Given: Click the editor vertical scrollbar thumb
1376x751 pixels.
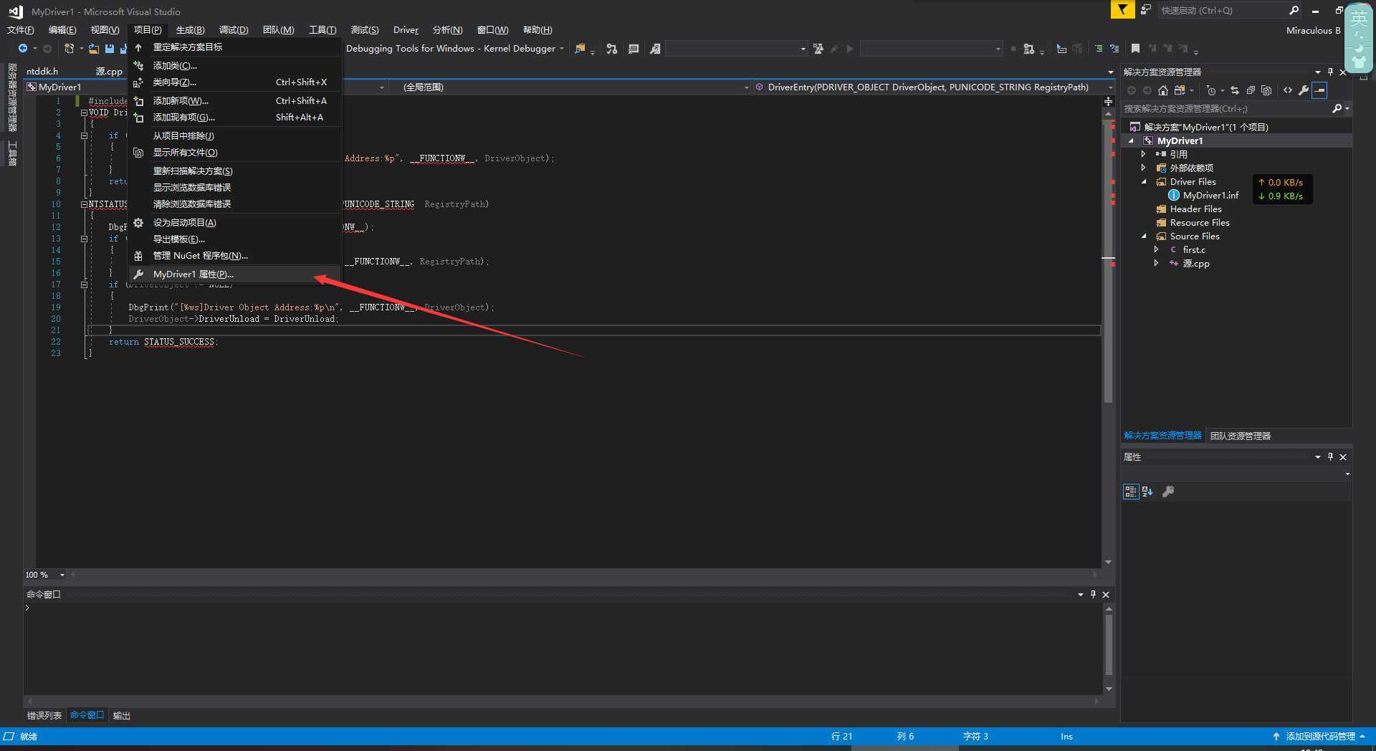Looking at the screenshot, I should tap(1108, 260).
